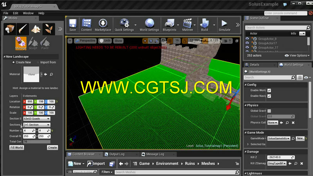Open Sections 1x1 Section dropdown
Image resolution: width=313 pixels, height=176 pixels.
(x=37, y=125)
